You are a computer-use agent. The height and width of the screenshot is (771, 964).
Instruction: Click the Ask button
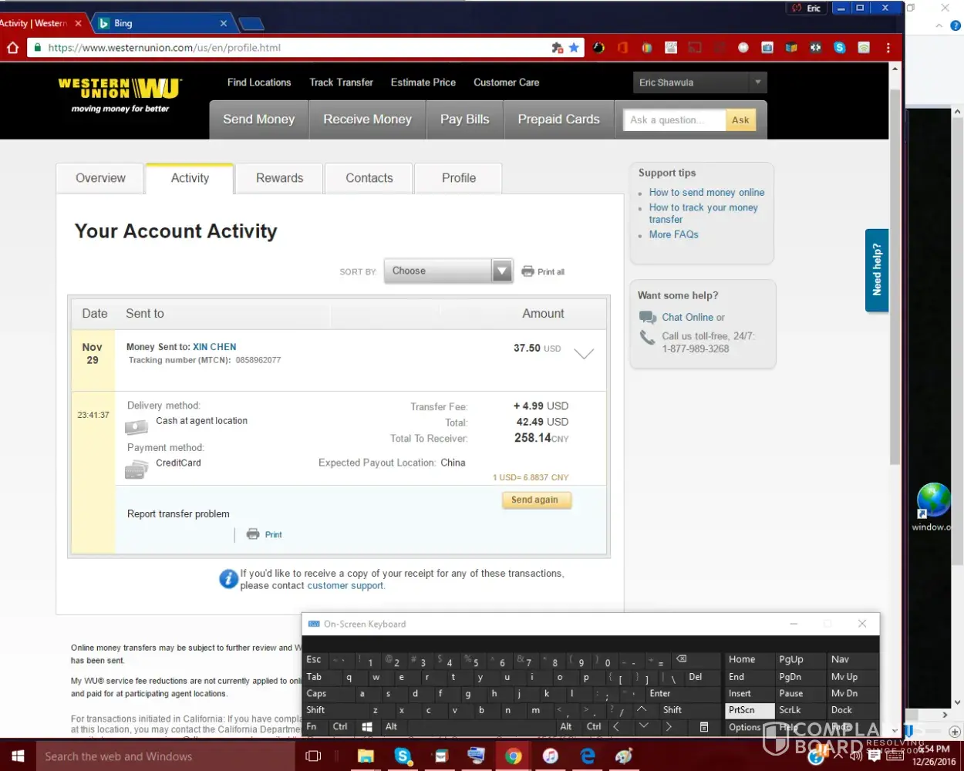(740, 120)
